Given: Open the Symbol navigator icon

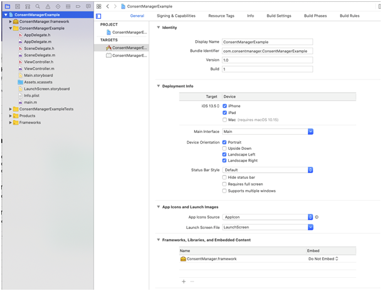Looking at the screenshot, I should [x=28, y=6].
